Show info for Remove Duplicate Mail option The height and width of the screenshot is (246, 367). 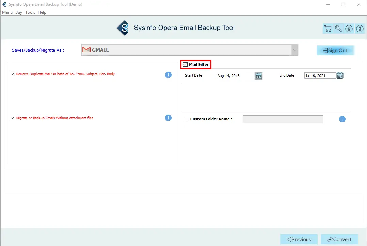coord(168,75)
